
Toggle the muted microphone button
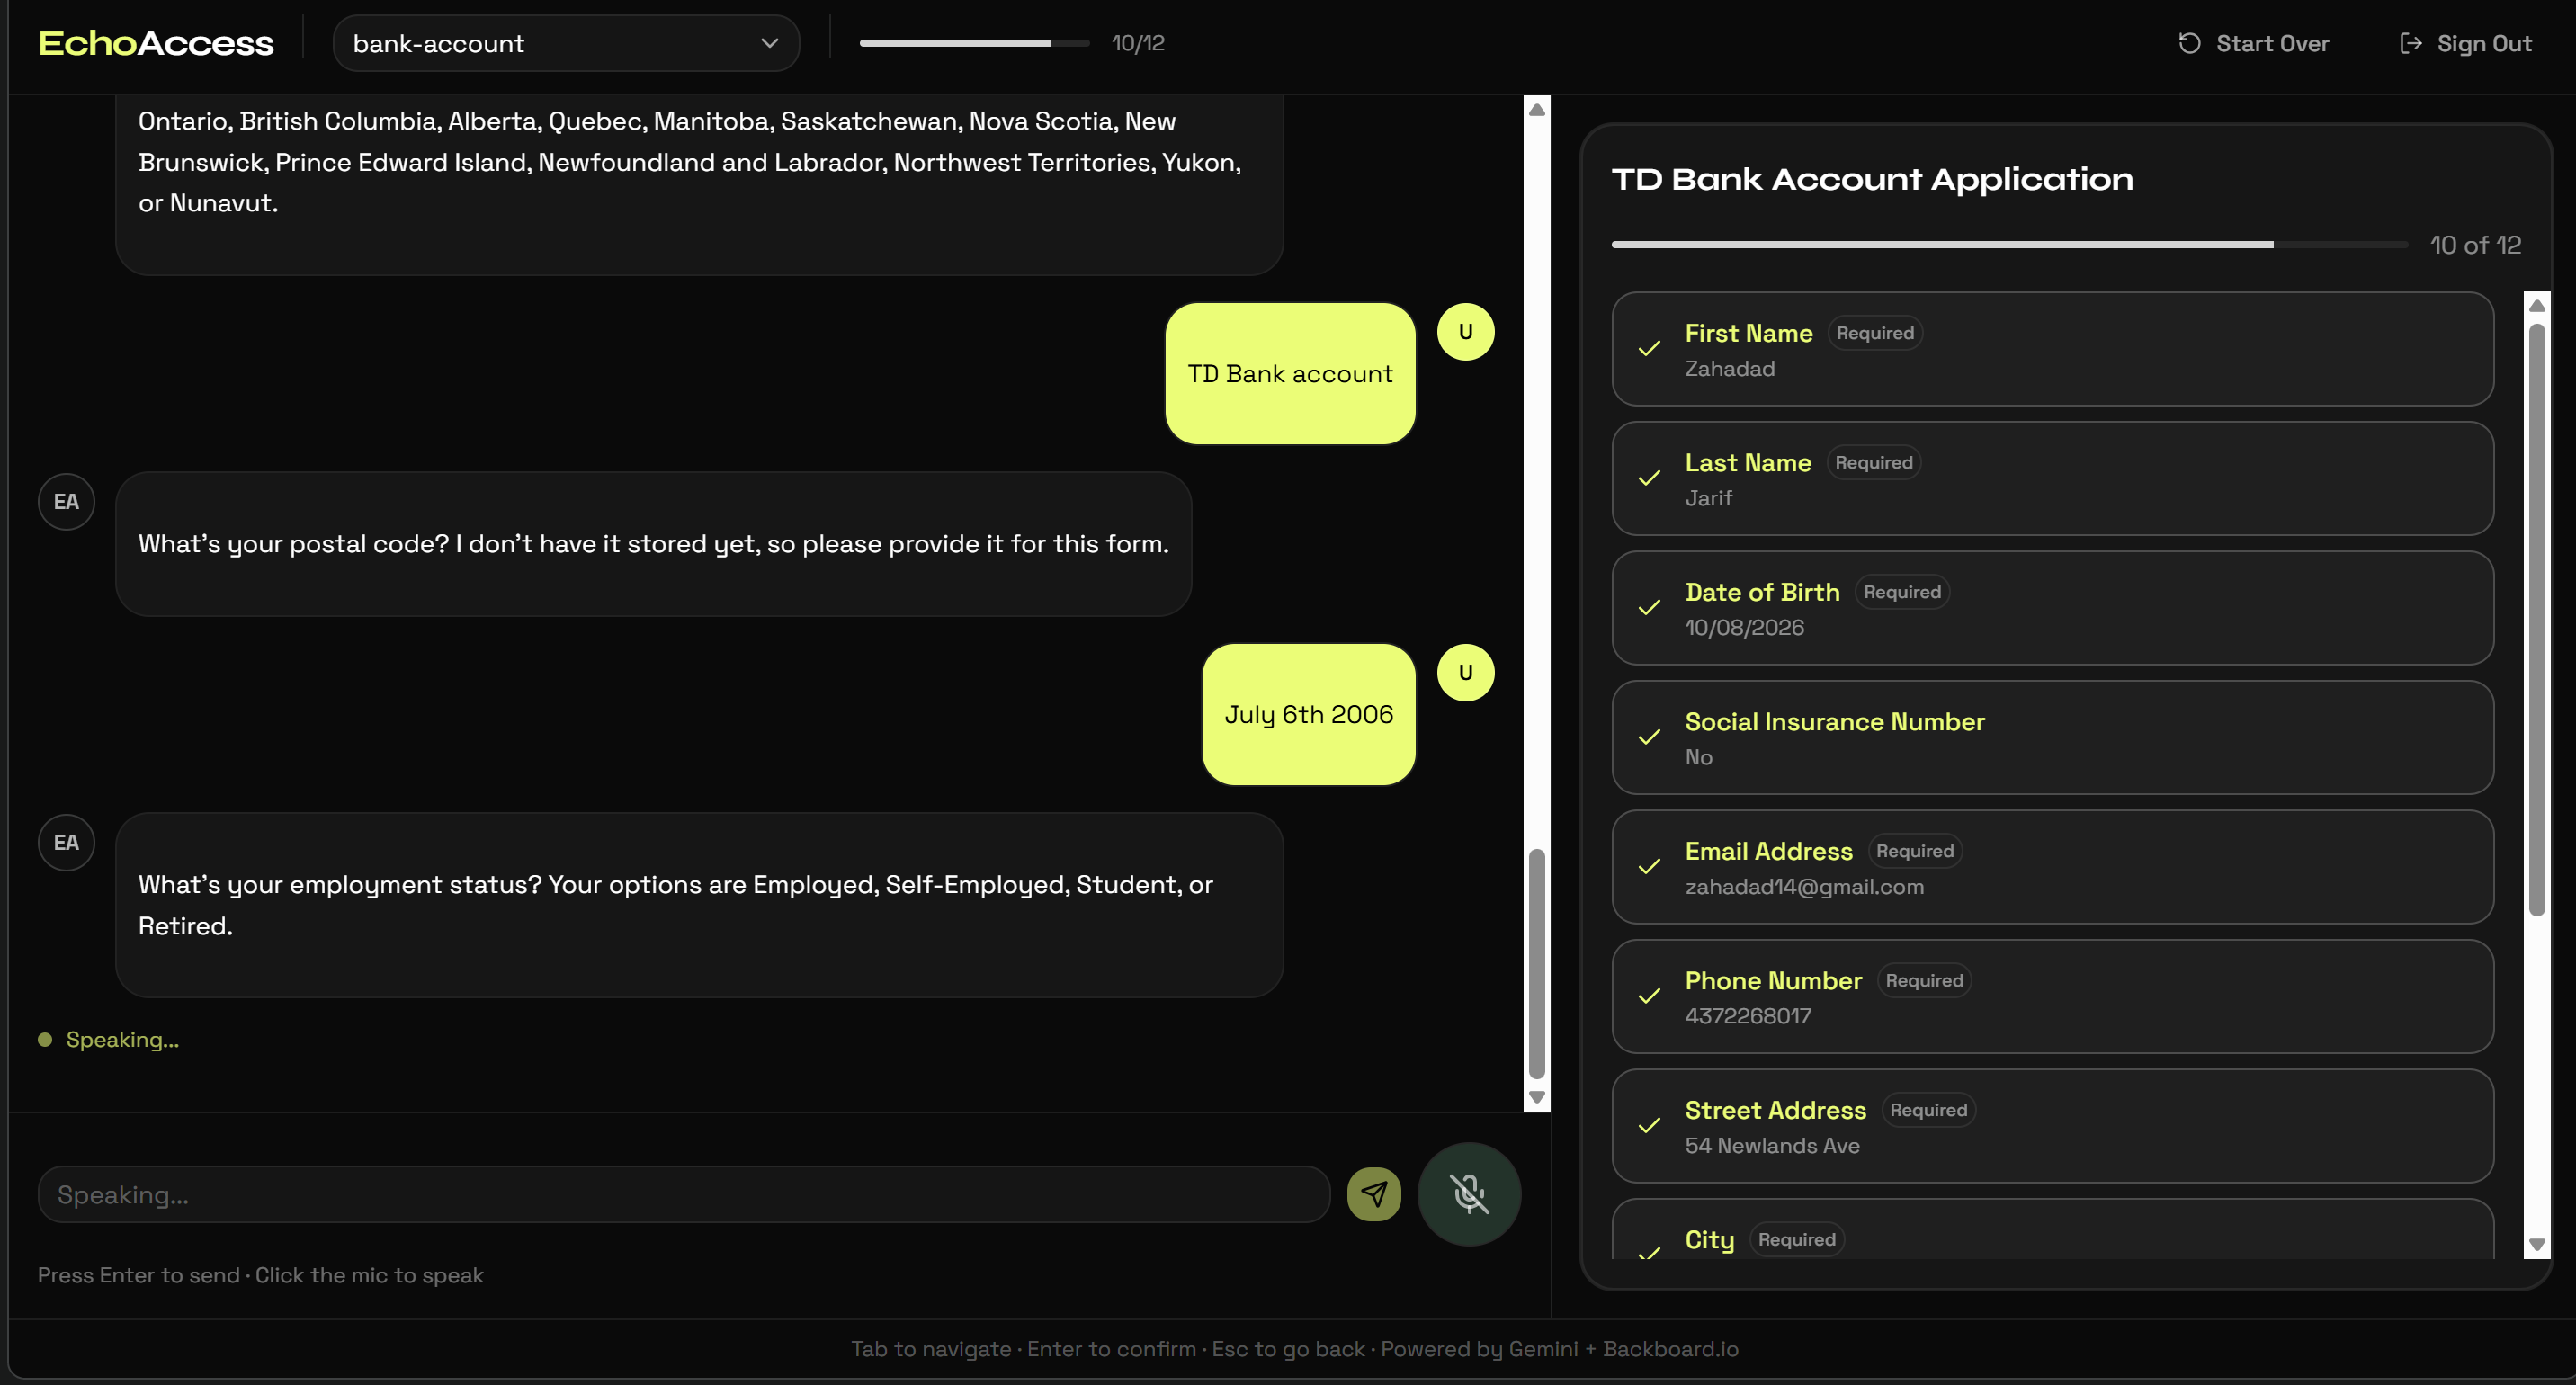click(x=1468, y=1194)
